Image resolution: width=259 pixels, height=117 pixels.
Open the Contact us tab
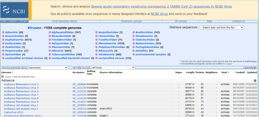tap(238, 21)
